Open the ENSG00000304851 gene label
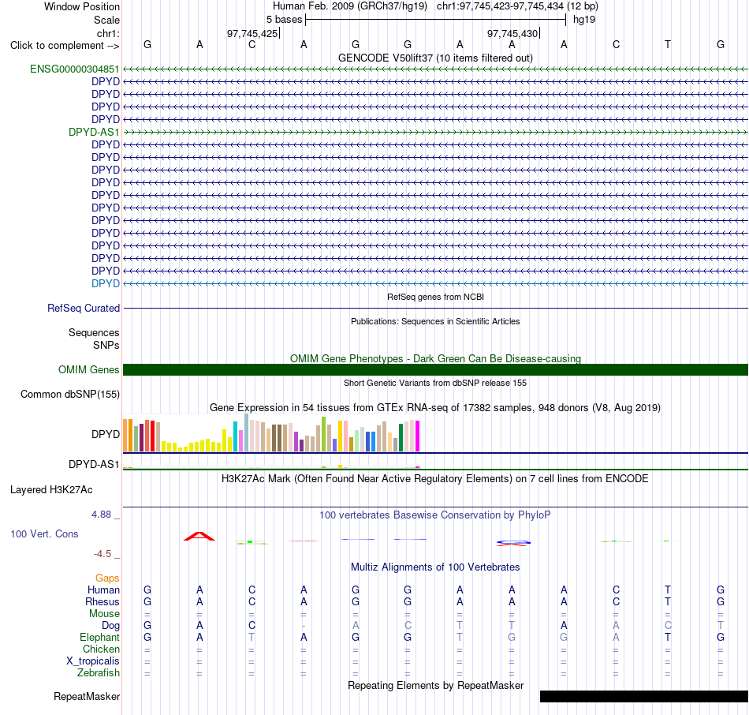Viewport: 749px width, 715px height. point(75,69)
